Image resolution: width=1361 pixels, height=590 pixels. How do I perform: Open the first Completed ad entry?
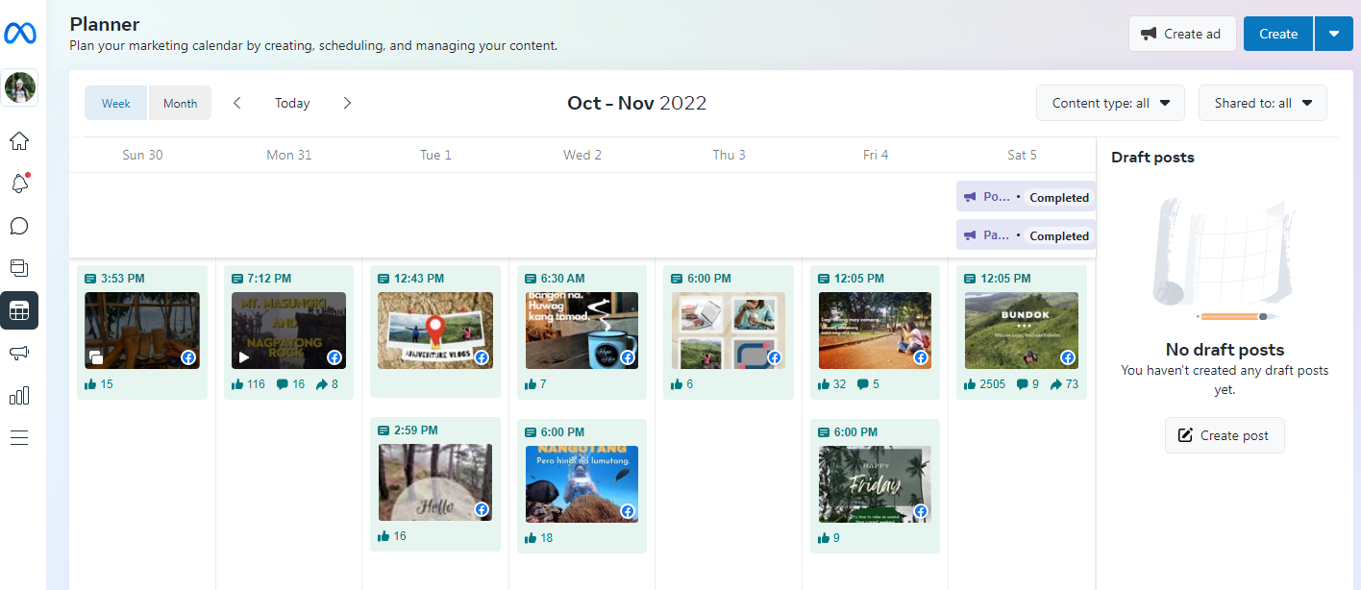point(1026,197)
